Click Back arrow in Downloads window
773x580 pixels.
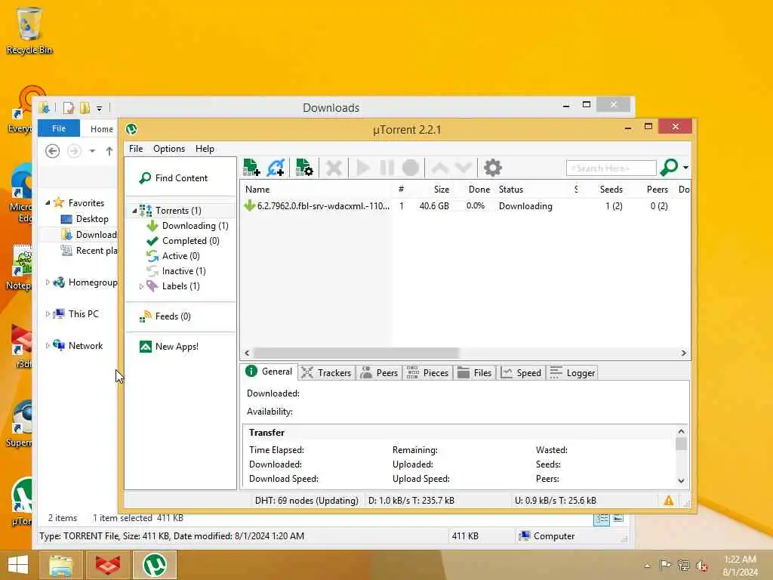point(52,150)
